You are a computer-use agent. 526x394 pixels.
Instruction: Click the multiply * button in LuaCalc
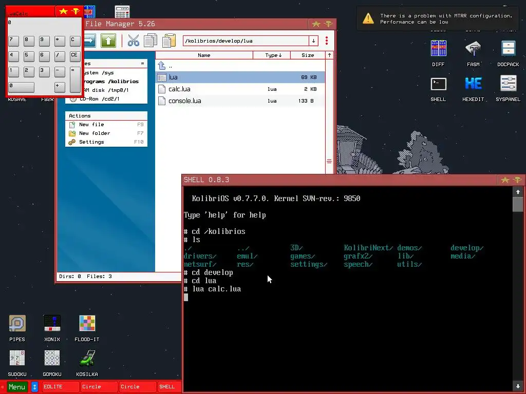point(60,41)
